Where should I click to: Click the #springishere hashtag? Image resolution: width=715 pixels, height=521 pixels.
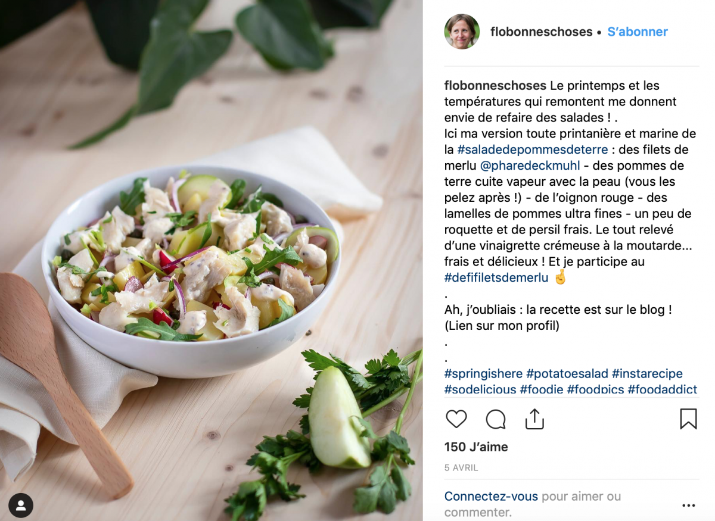point(483,374)
